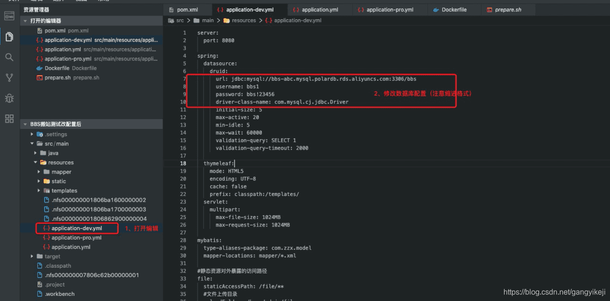This screenshot has width=610, height=301.
Task: Open file .nfs000000007806c62b00000001
Action: pyautogui.click(x=91, y=275)
